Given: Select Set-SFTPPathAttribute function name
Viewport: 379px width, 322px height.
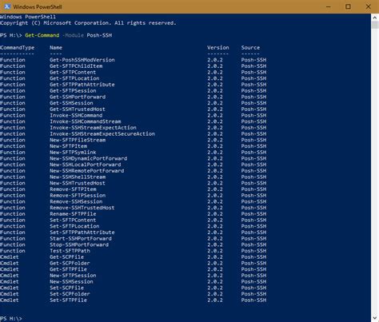Looking at the screenshot, I should tap(82, 233).
